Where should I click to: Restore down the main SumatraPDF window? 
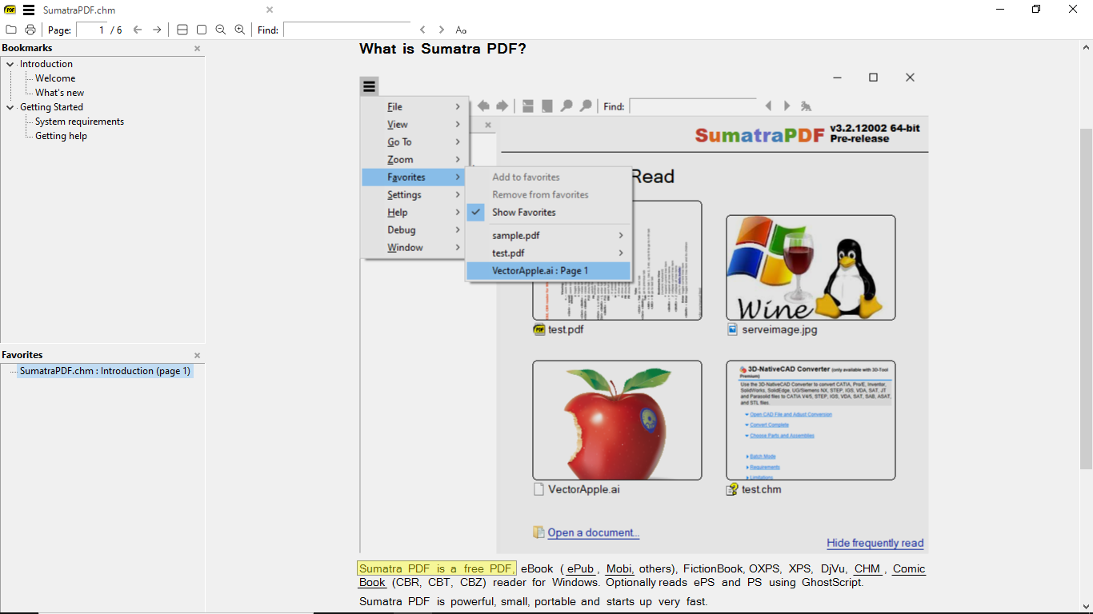pyautogui.click(x=1036, y=10)
